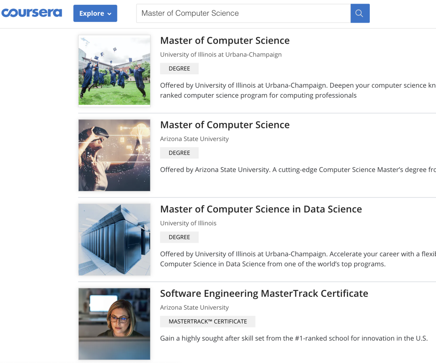Click the #1-ranked school for innovation description
Image resolution: width=436 pixels, height=363 pixels.
pos(293,338)
